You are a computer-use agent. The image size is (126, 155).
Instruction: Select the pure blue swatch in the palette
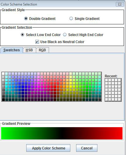(x=23, y=87)
